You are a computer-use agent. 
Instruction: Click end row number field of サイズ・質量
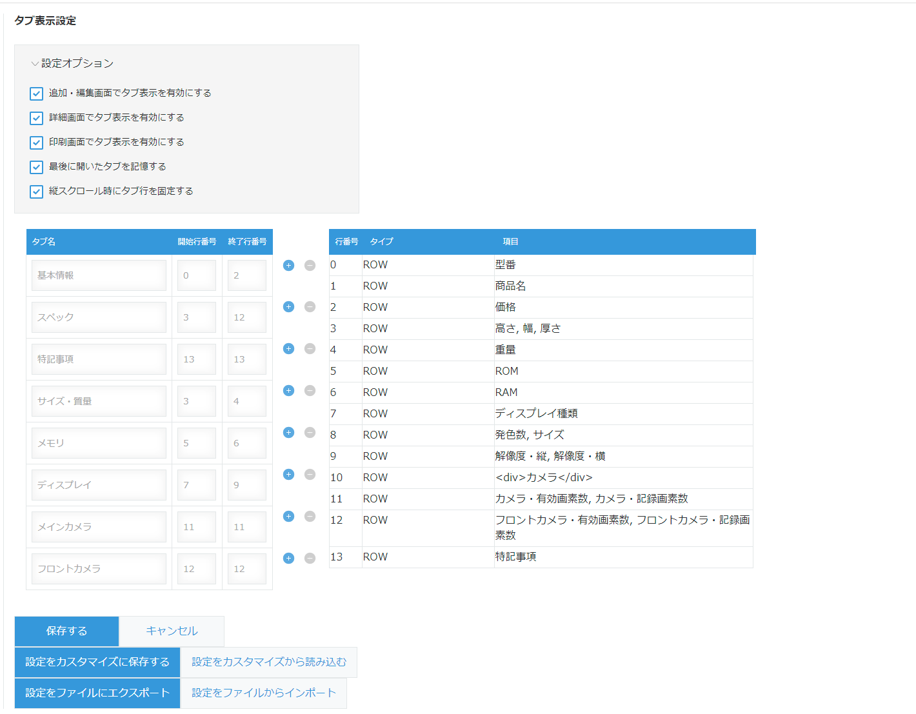[x=247, y=401]
